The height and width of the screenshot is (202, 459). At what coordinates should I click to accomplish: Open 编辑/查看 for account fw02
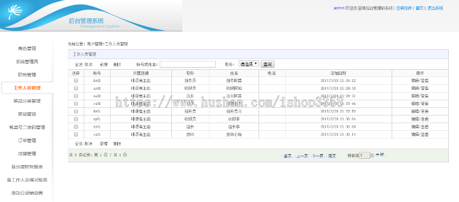click(420, 80)
